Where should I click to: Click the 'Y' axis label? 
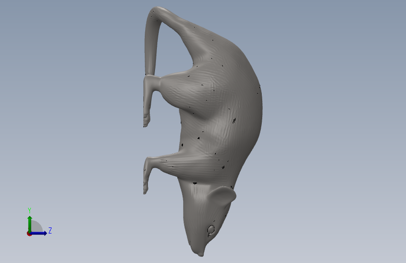point(30,211)
